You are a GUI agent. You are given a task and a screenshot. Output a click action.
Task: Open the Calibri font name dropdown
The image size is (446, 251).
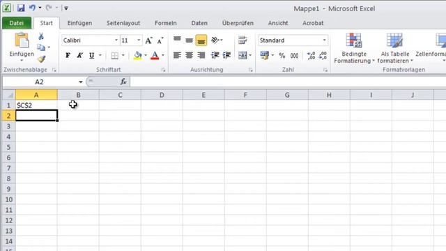tap(116, 40)
